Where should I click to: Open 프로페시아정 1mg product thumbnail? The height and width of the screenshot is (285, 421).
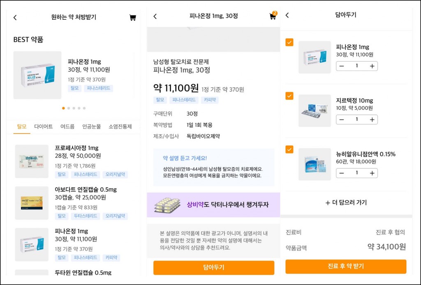click(x=32, y=161)
